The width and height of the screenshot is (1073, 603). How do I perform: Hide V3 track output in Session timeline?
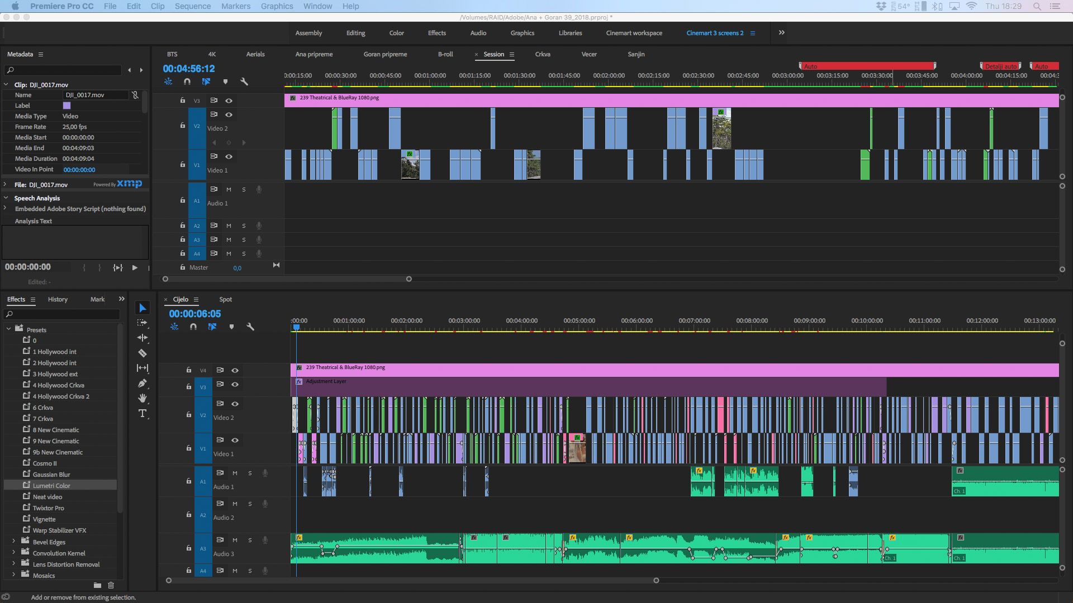pyautogui.click(x=229, y=100)
